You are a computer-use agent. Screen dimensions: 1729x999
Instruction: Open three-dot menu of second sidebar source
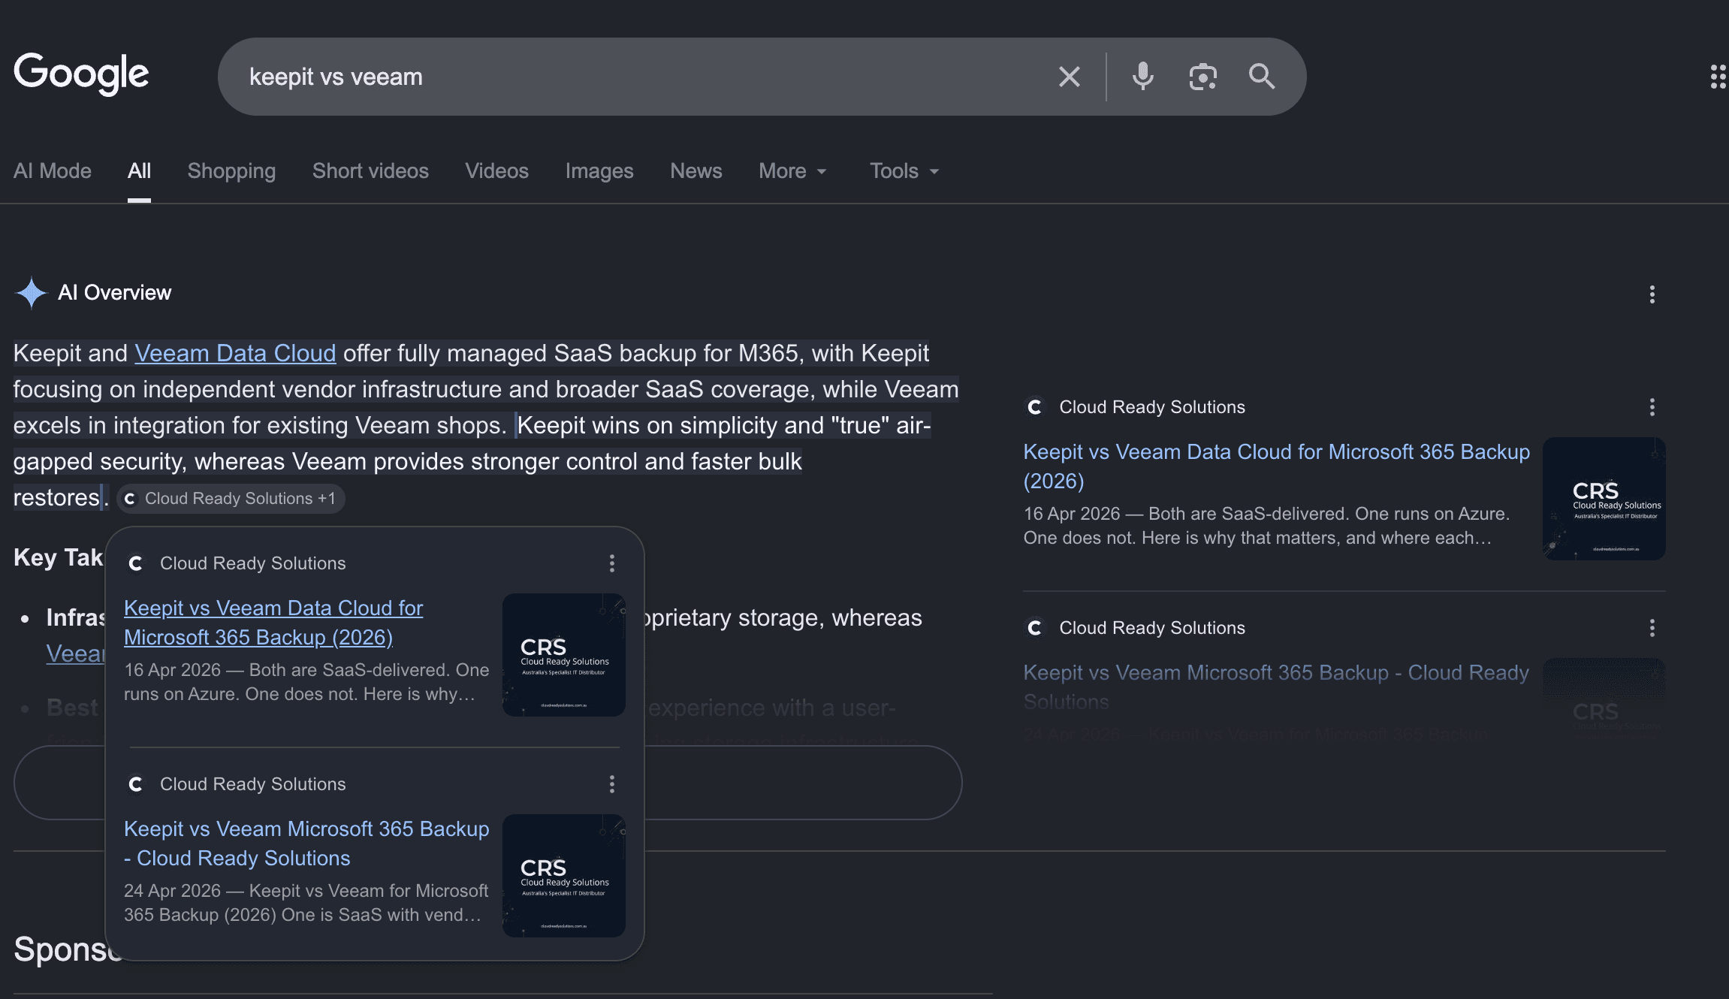(1652, 628)
